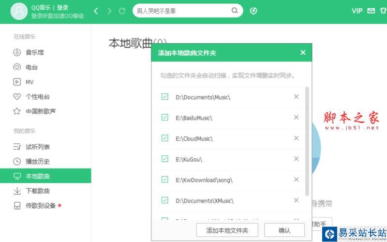Screen dimensions: 387x242
Task: Click the E:\KwDownload\song\ path text
Action: (x=204, y=180)
